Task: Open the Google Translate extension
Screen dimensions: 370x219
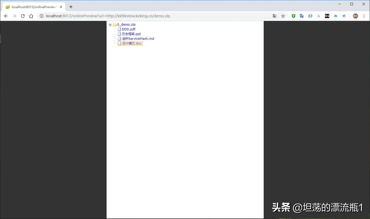Action: 302,16
